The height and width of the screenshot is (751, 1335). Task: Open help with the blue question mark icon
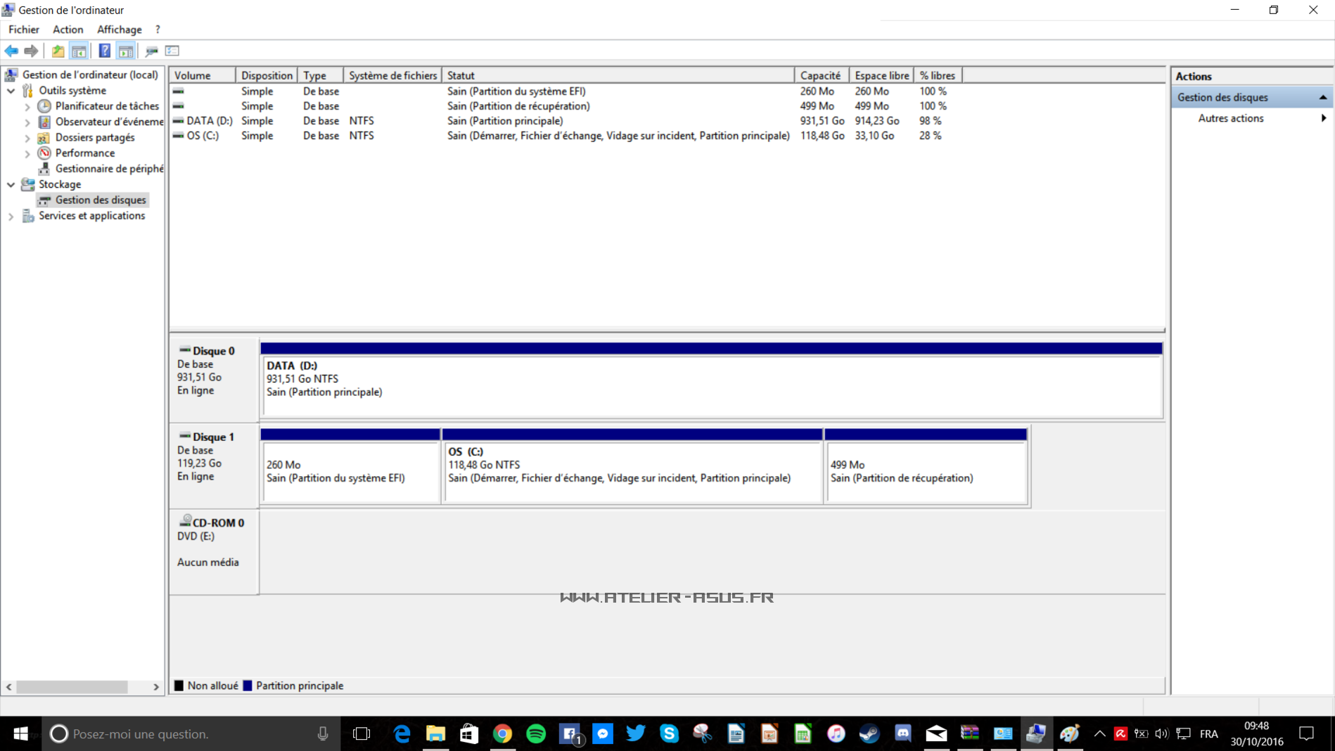[104, 51]
